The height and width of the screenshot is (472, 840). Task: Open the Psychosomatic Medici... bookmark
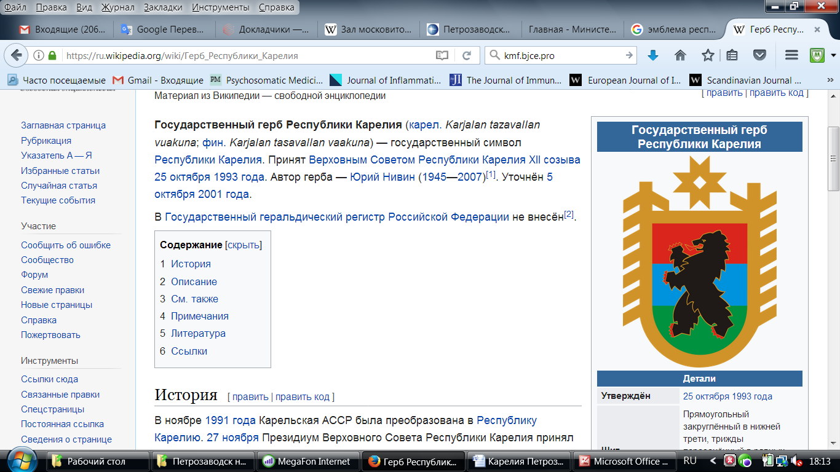click(266, 80)
